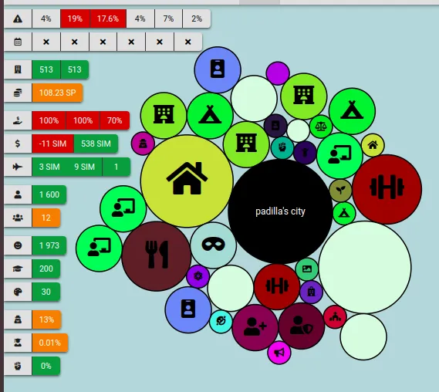
Task: Select the person with shield bubble
Action: click(x=302, y=326)
